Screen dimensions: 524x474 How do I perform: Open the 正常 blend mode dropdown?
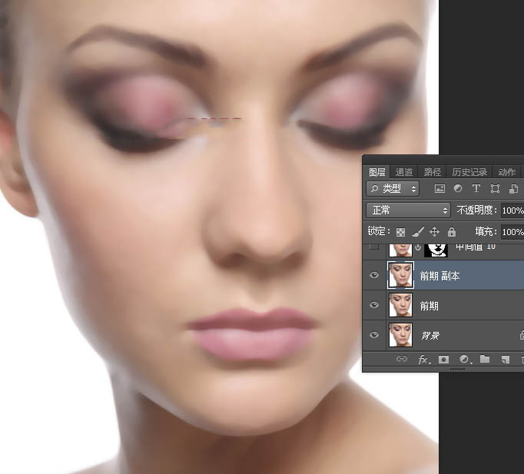408,210
